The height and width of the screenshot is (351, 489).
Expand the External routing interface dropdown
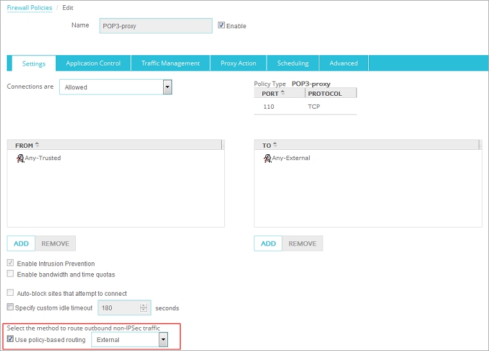[x=163, y=339]
